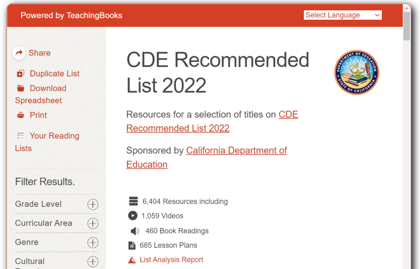
Task: Expand the Curricular Area filter
Action: tap(93, 223)
